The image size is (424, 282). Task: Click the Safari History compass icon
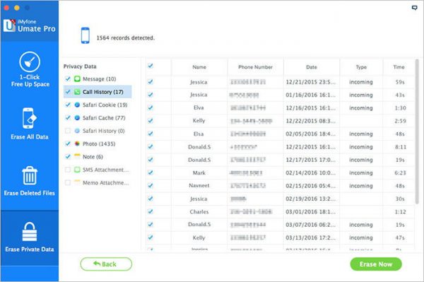coord(77,131)
